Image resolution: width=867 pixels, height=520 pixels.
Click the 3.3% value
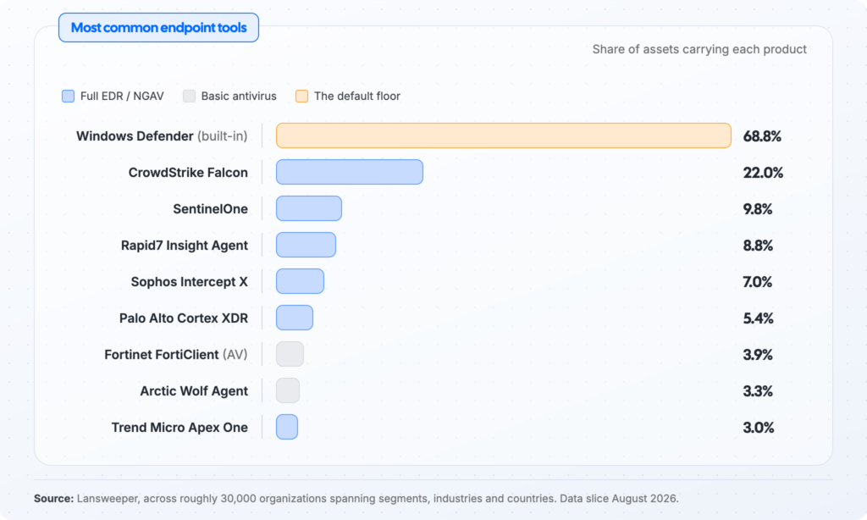(758, 391)
